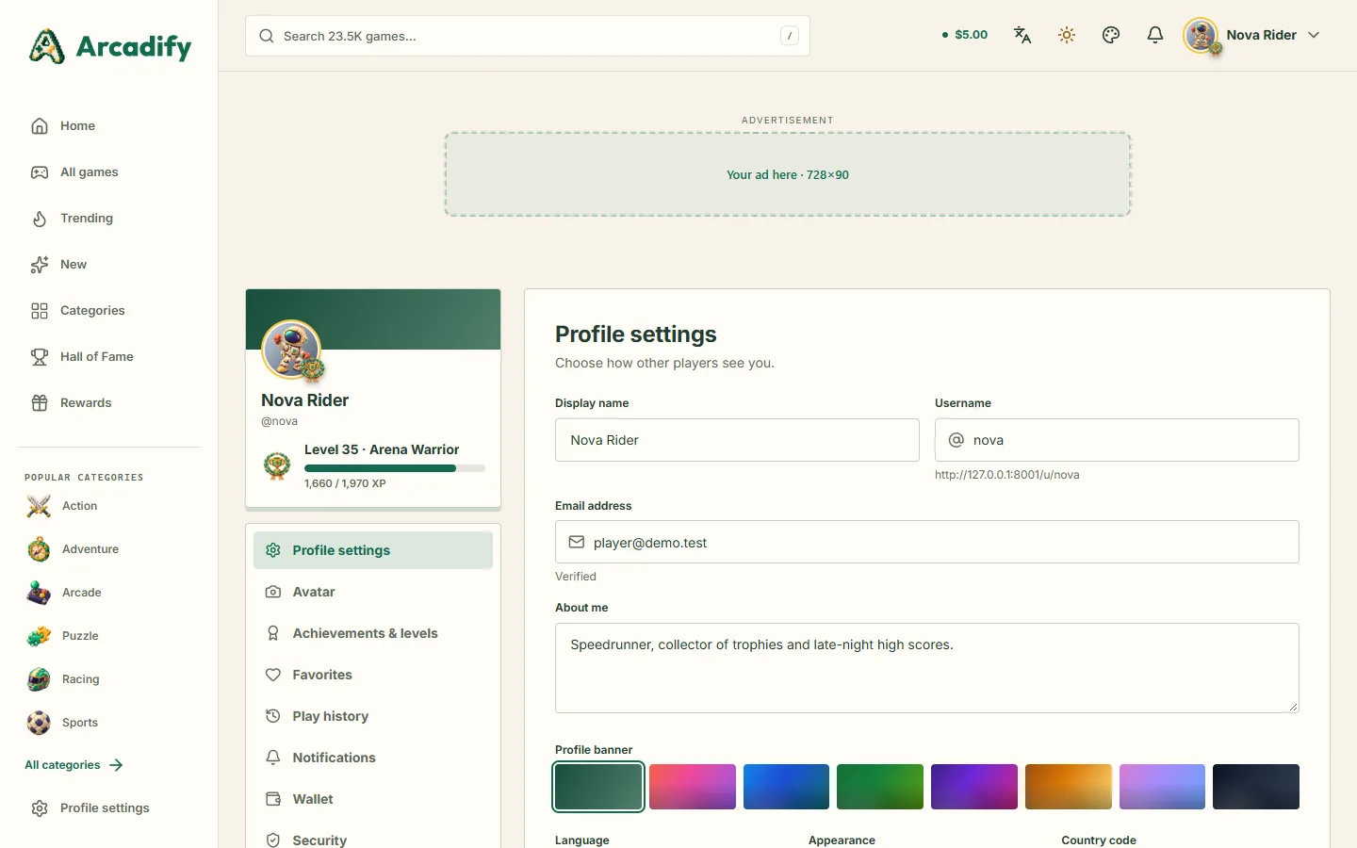Open the language translation icon
This screenshot has height=848, width=1357.
click(x=1022, y=35)
